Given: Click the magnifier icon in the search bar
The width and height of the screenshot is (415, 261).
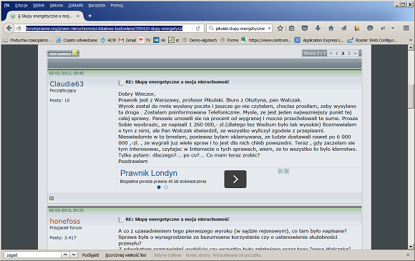Looking at the screenshot, I should 211,28.
